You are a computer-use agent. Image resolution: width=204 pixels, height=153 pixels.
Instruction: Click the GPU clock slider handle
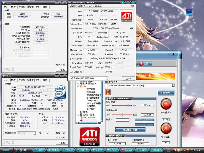tap(128, 105)
